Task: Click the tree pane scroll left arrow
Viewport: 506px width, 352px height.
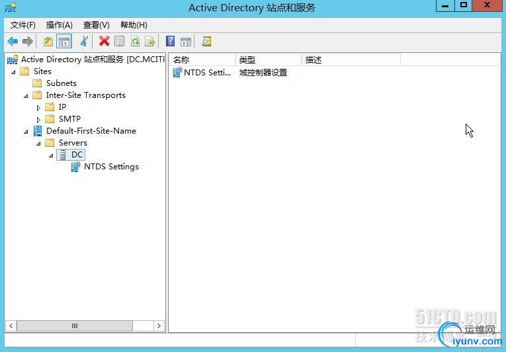Action: [x=11, y=326]
